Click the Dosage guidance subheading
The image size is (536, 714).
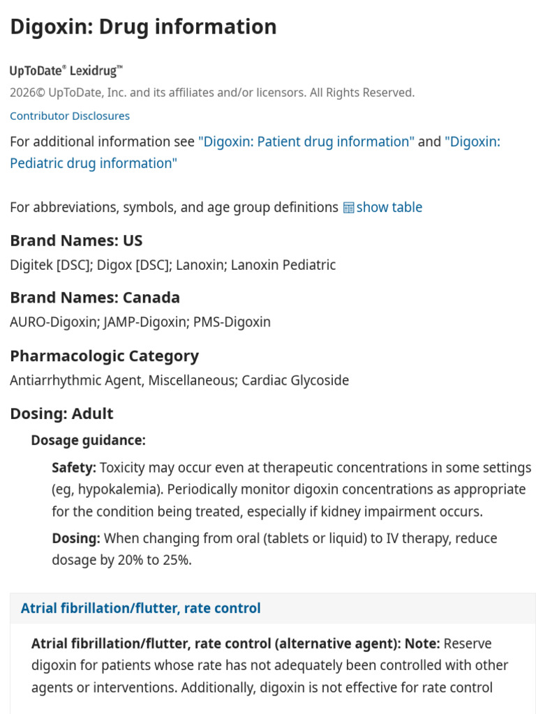(89, 441)
